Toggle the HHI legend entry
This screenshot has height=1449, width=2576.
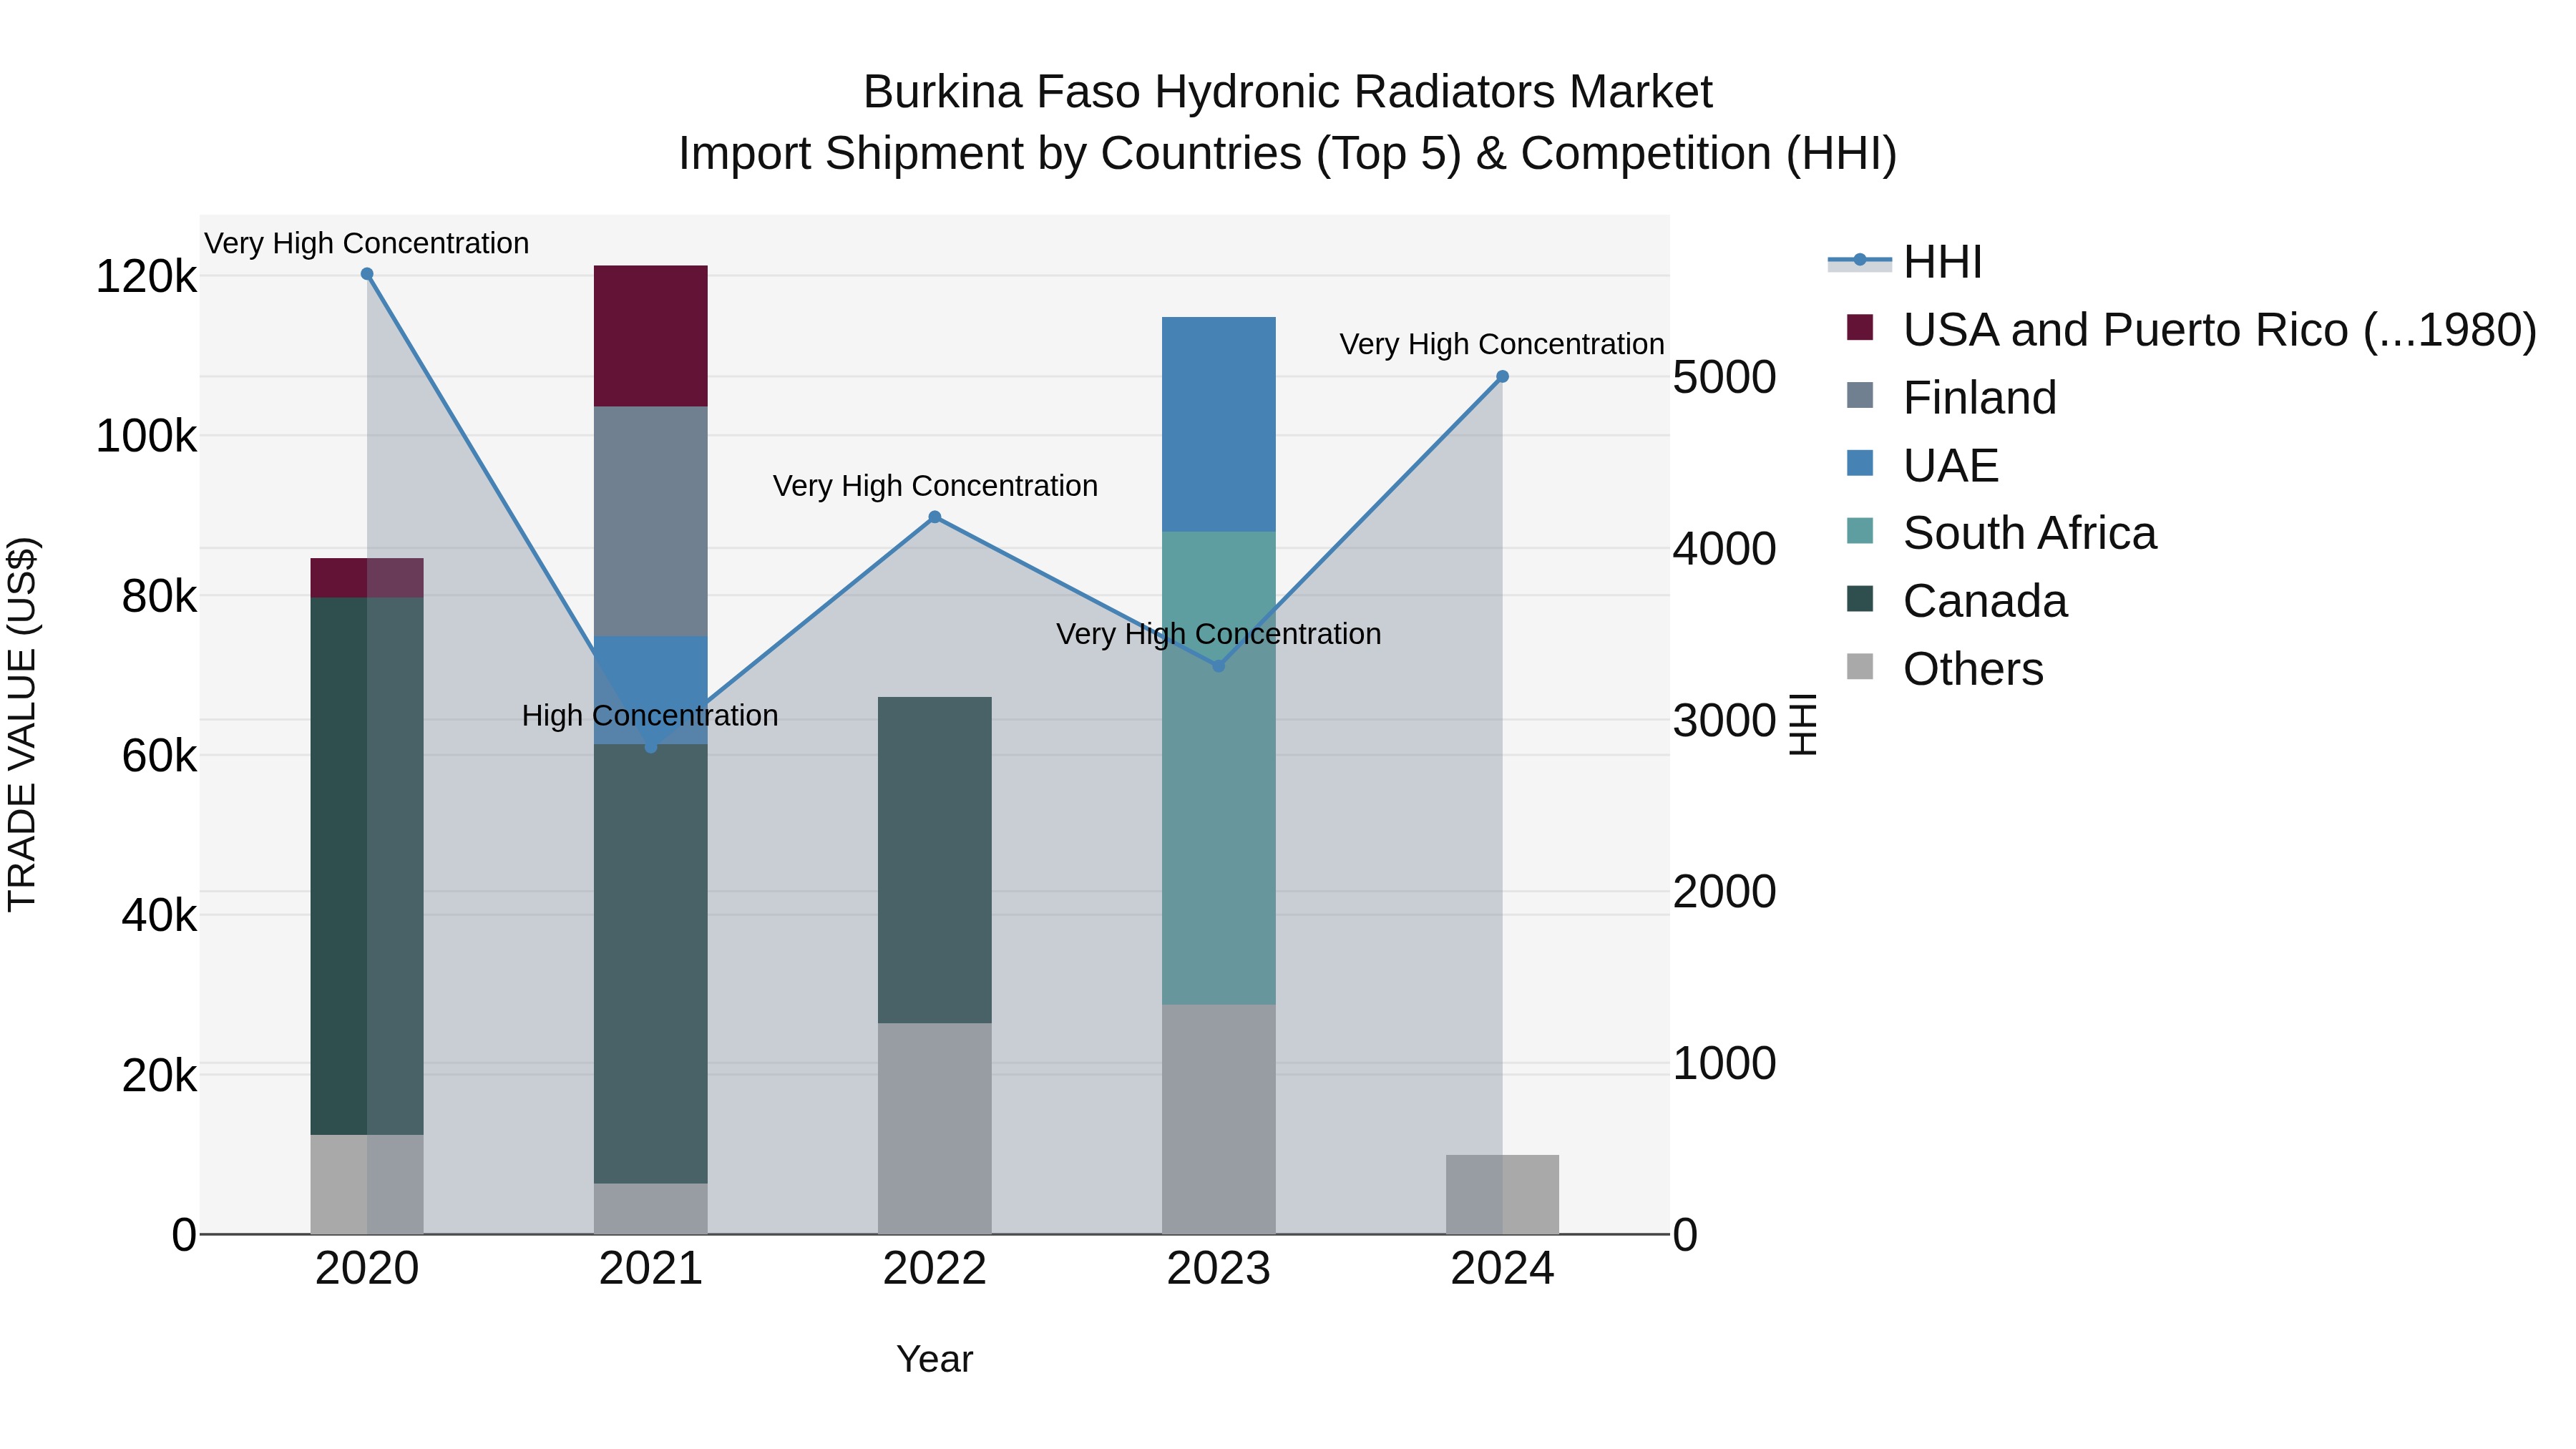[x=1905, y=262]
